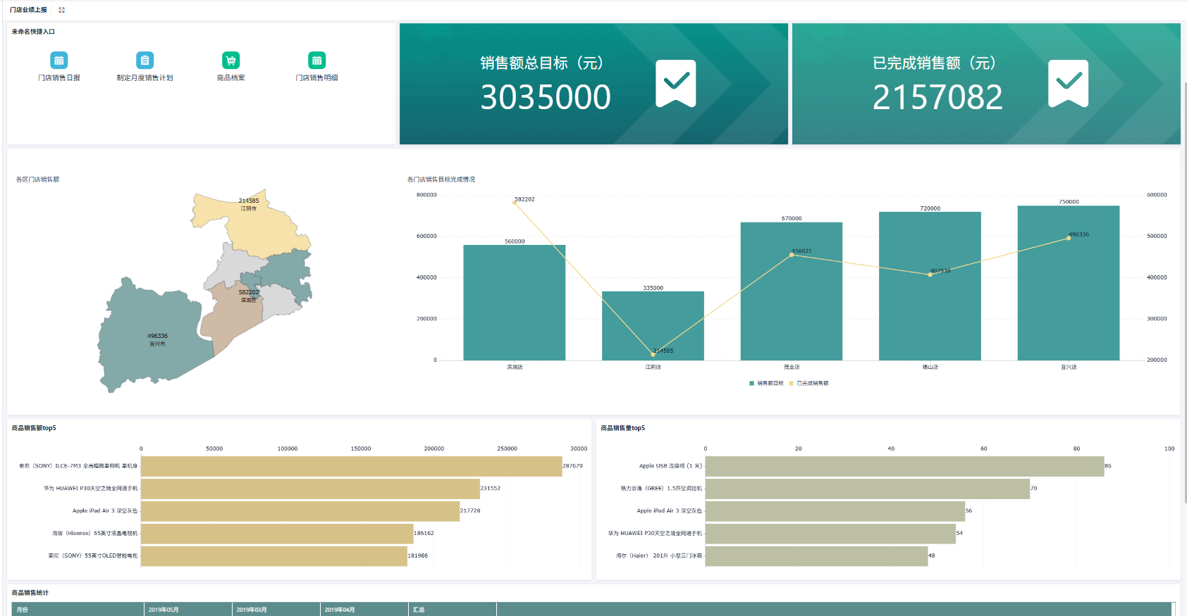Open the 门店销售日报 shortcut icon
The width and height of the screenshot is (1187, 616).
59,61
